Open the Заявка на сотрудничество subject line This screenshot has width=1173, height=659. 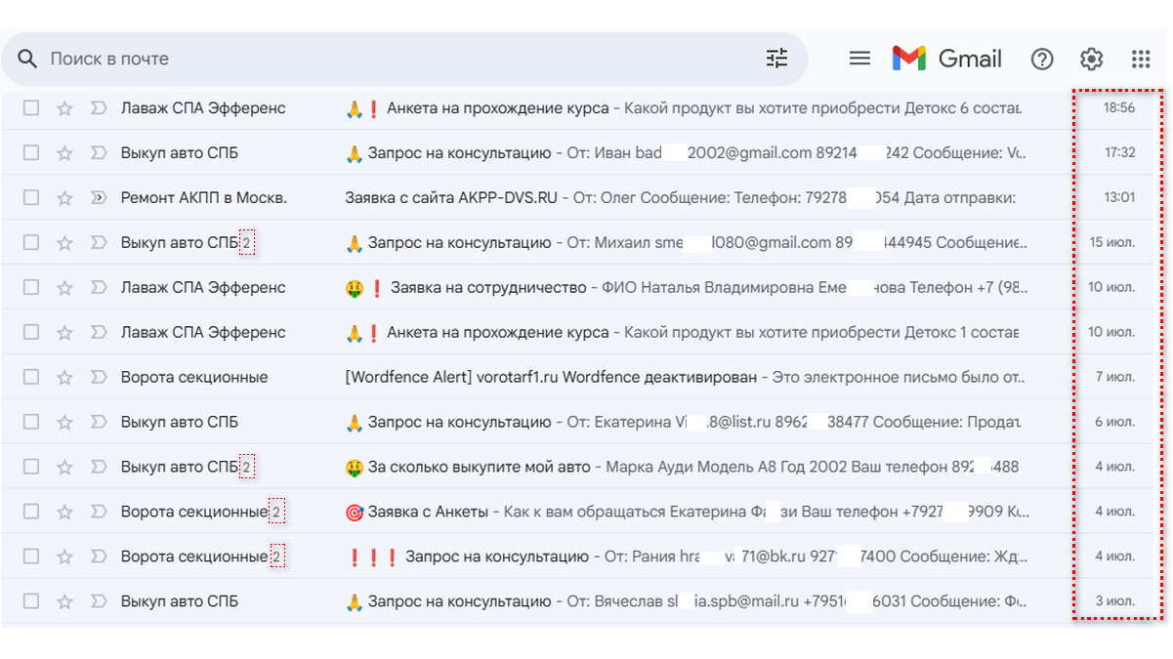click(487, 288)
